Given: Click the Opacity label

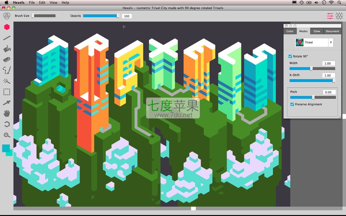Looking at the screenshot, I should [75, 16].
